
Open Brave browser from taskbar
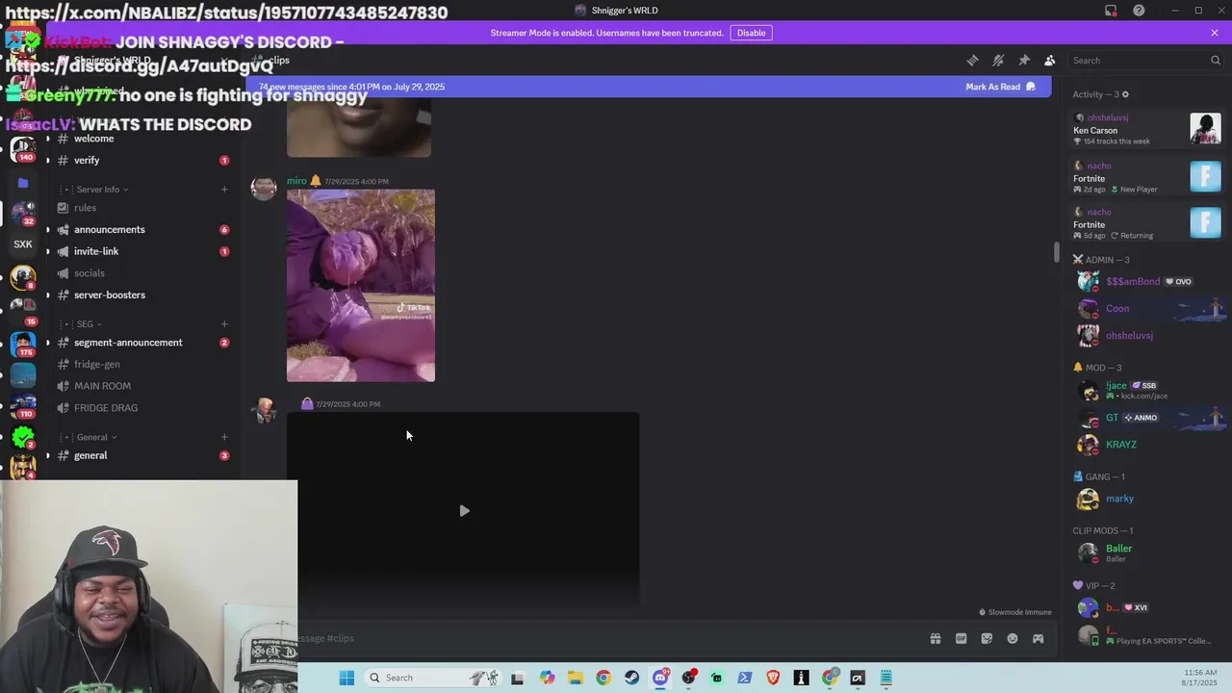click(773, 678)
